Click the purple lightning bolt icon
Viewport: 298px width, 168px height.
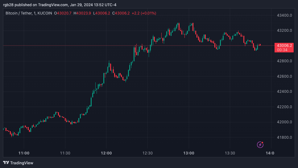click(260, 145)
